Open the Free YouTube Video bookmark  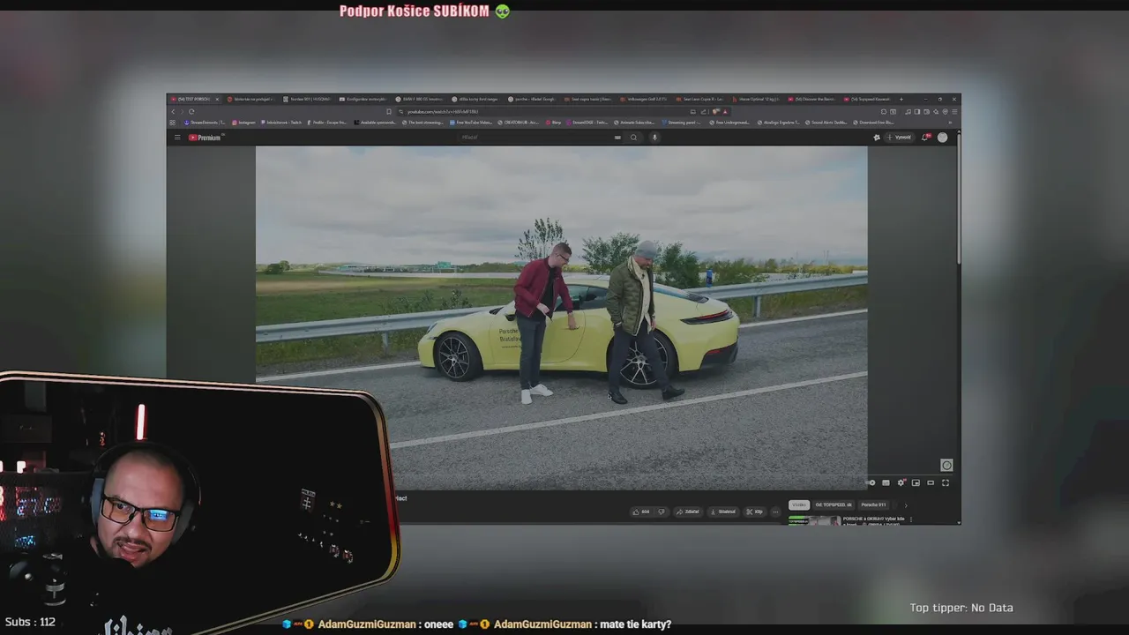471,123
